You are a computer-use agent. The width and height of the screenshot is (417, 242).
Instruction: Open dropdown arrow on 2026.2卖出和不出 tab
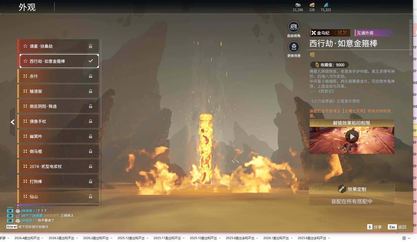click(x=111, y=238)
